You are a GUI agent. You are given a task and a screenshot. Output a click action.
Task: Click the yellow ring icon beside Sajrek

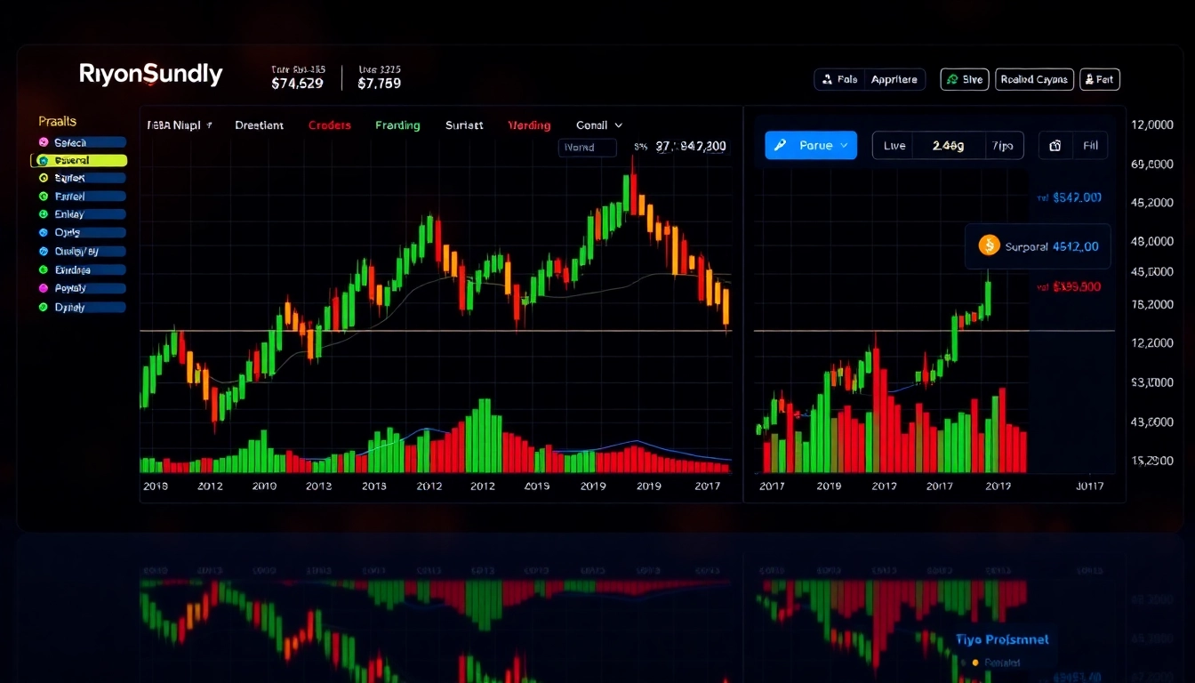[x=43, y=179]
